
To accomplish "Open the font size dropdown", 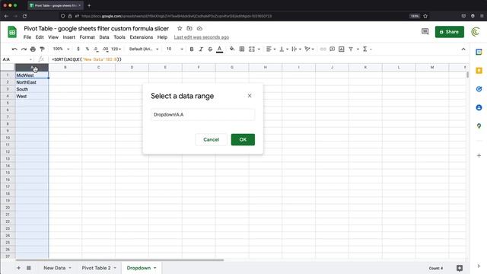I will (174, 49).
